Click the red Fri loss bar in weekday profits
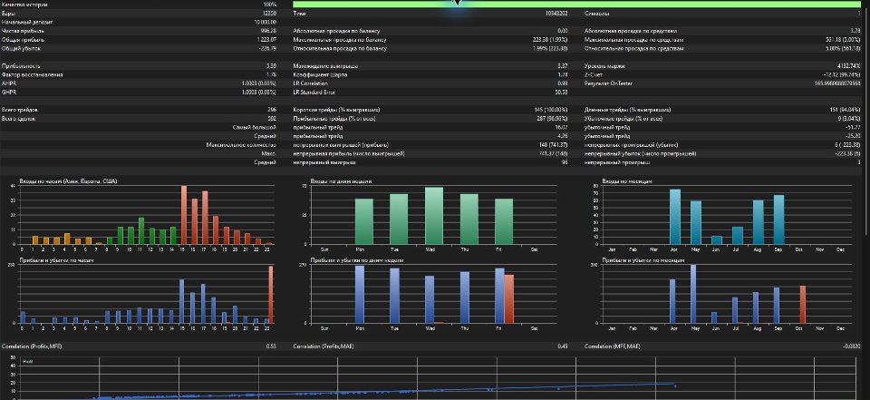Screen dimensions: 870x400 (x=508, y=299)
